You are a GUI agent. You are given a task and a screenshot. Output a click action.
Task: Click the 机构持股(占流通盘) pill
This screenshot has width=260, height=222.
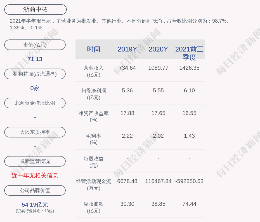tap(35, 74)
